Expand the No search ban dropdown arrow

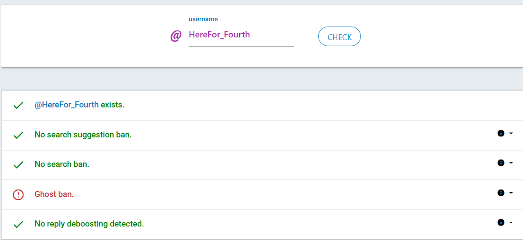click(x=511, y=163)
